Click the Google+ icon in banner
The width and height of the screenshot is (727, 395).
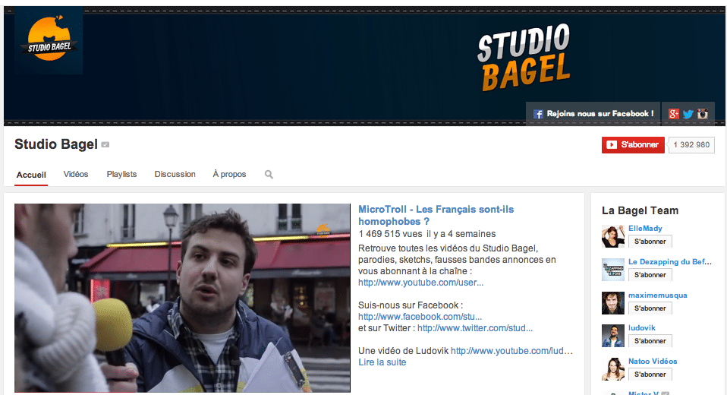[673, 114]
